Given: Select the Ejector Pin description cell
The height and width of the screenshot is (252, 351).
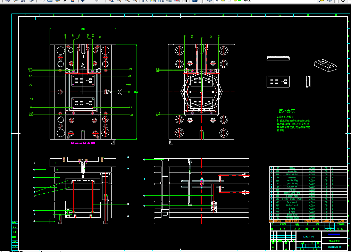Looking at the screenshot, I should 292,187.
